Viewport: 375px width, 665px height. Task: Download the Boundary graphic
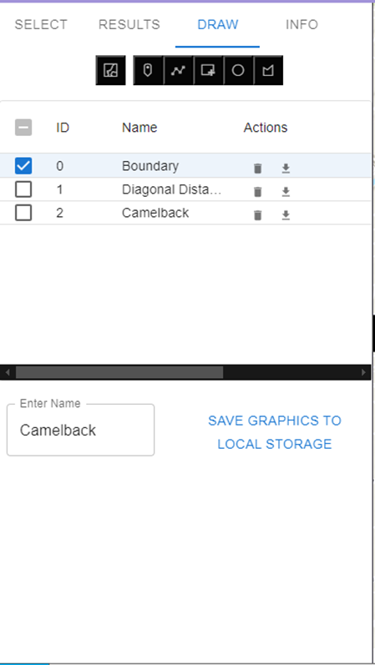click(286, 169)
